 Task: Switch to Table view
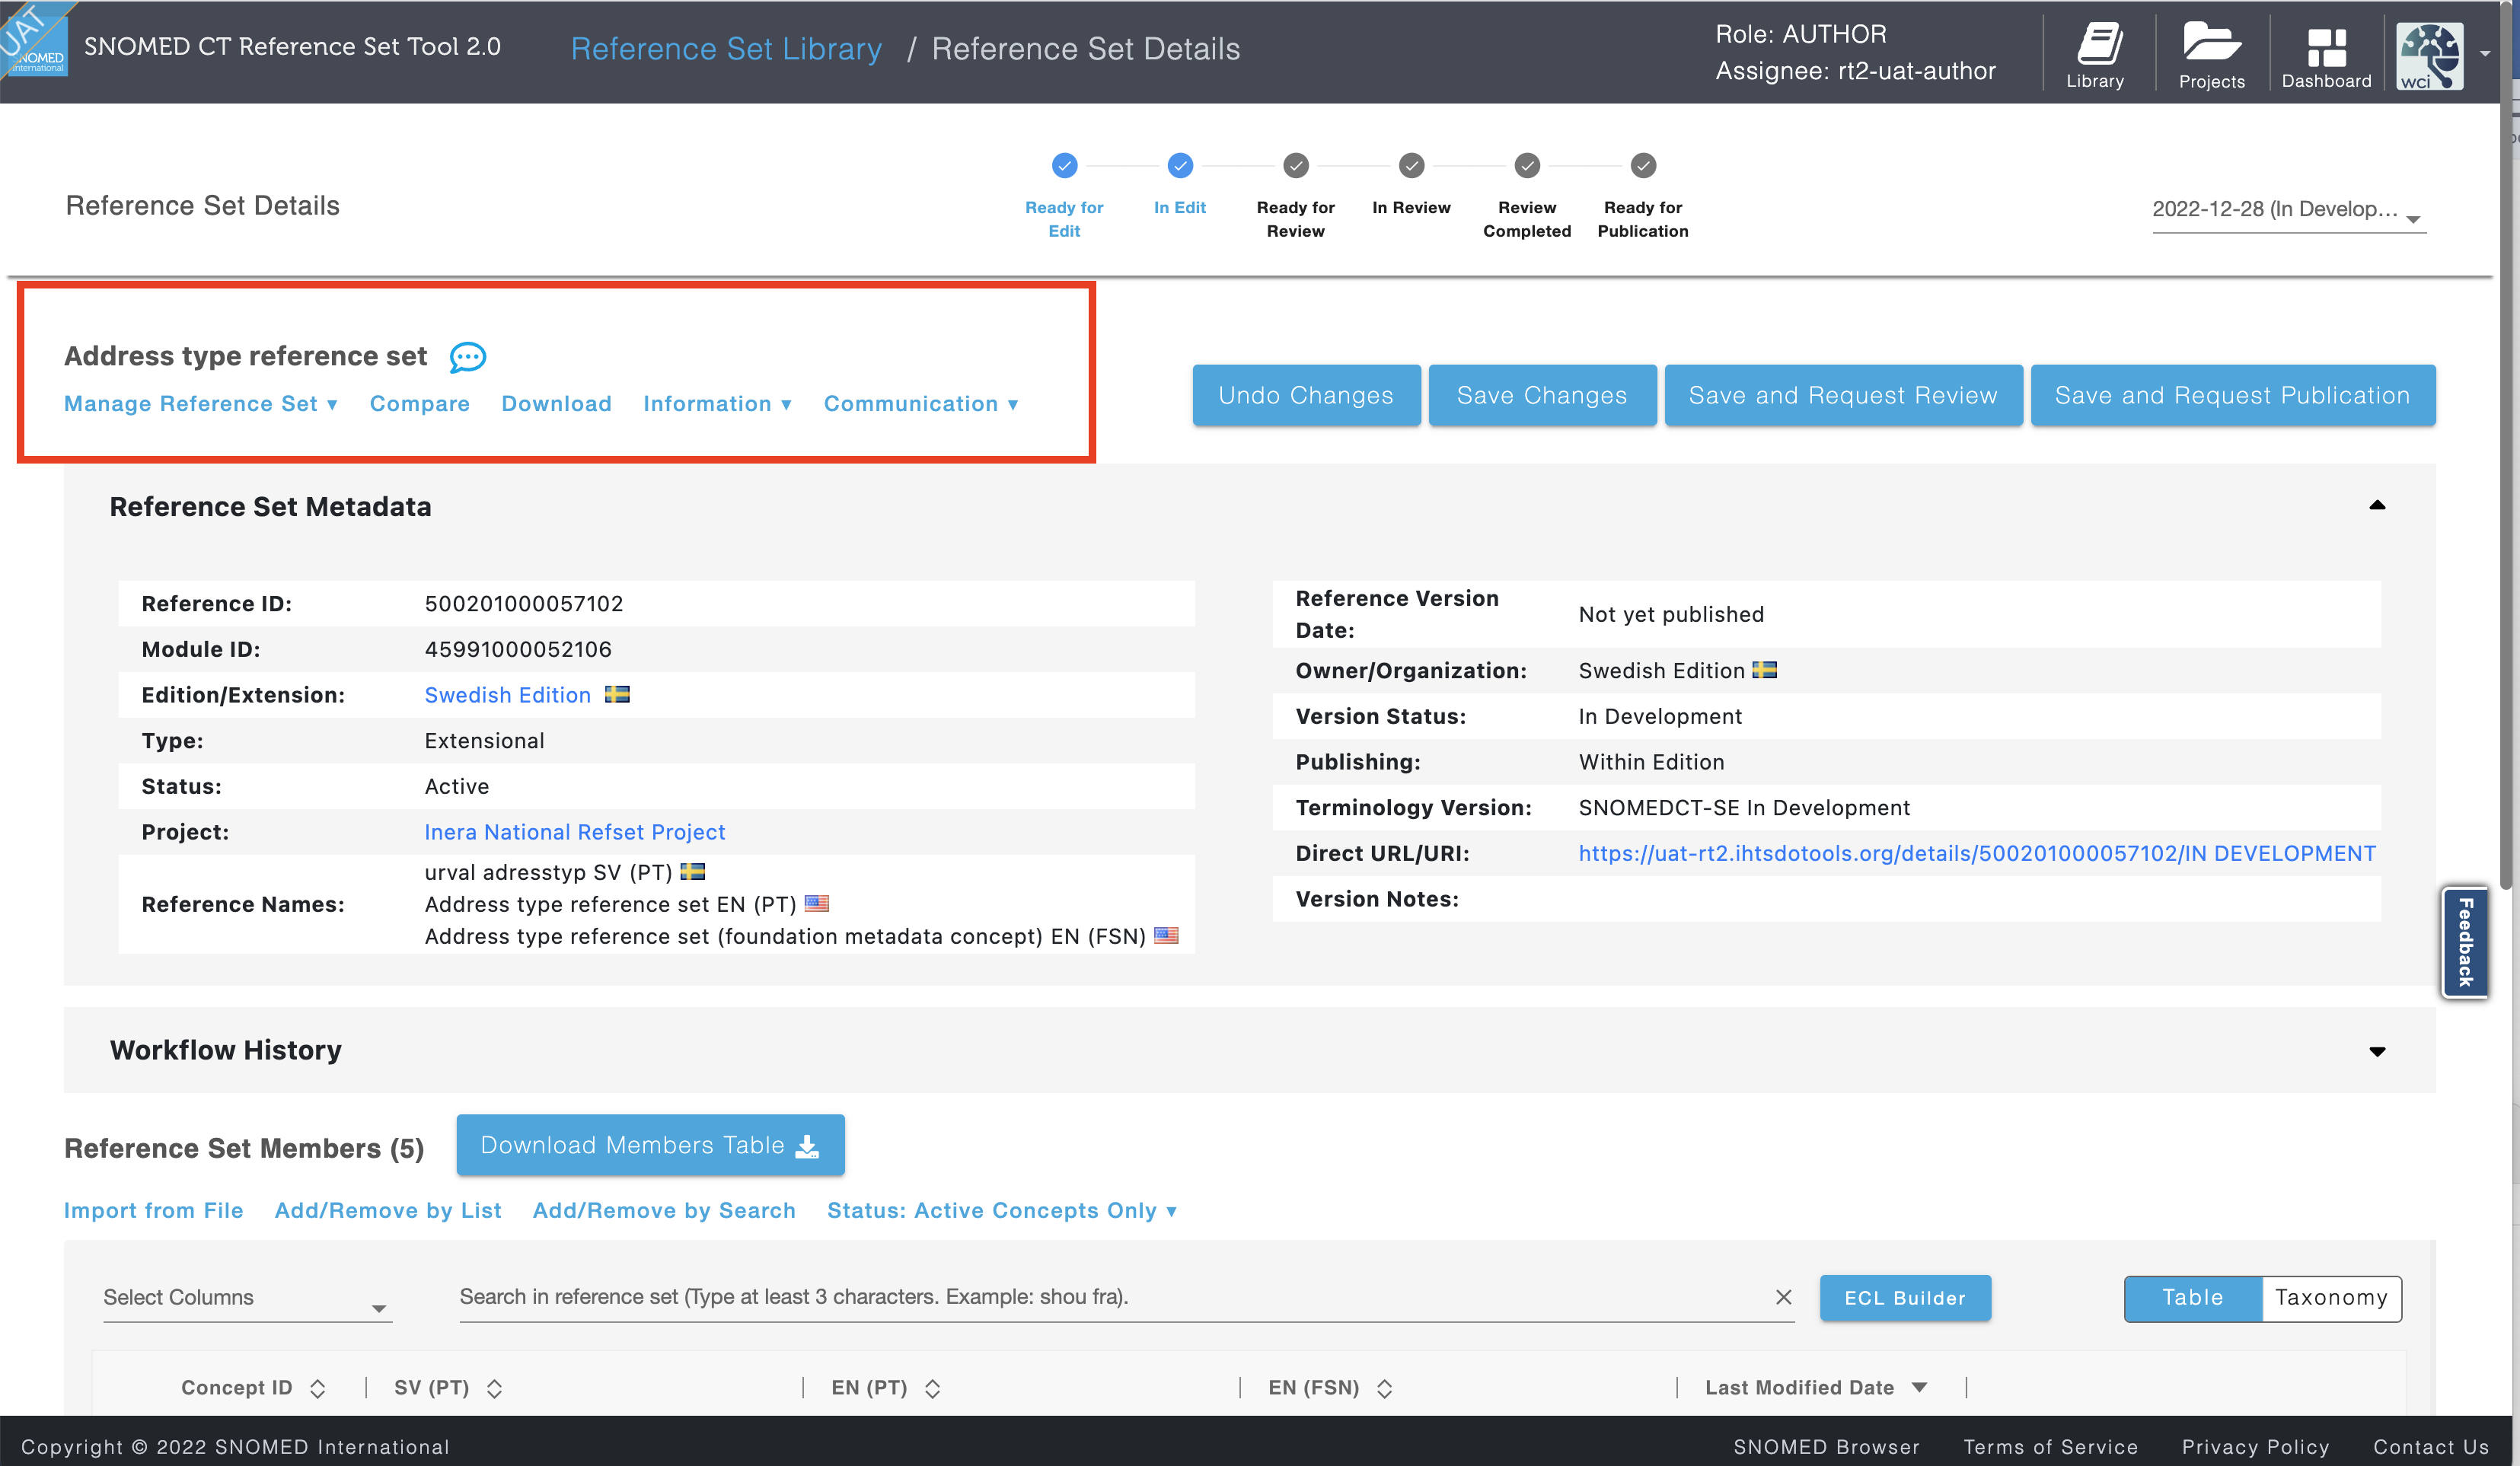[x=2192, y=1298]
